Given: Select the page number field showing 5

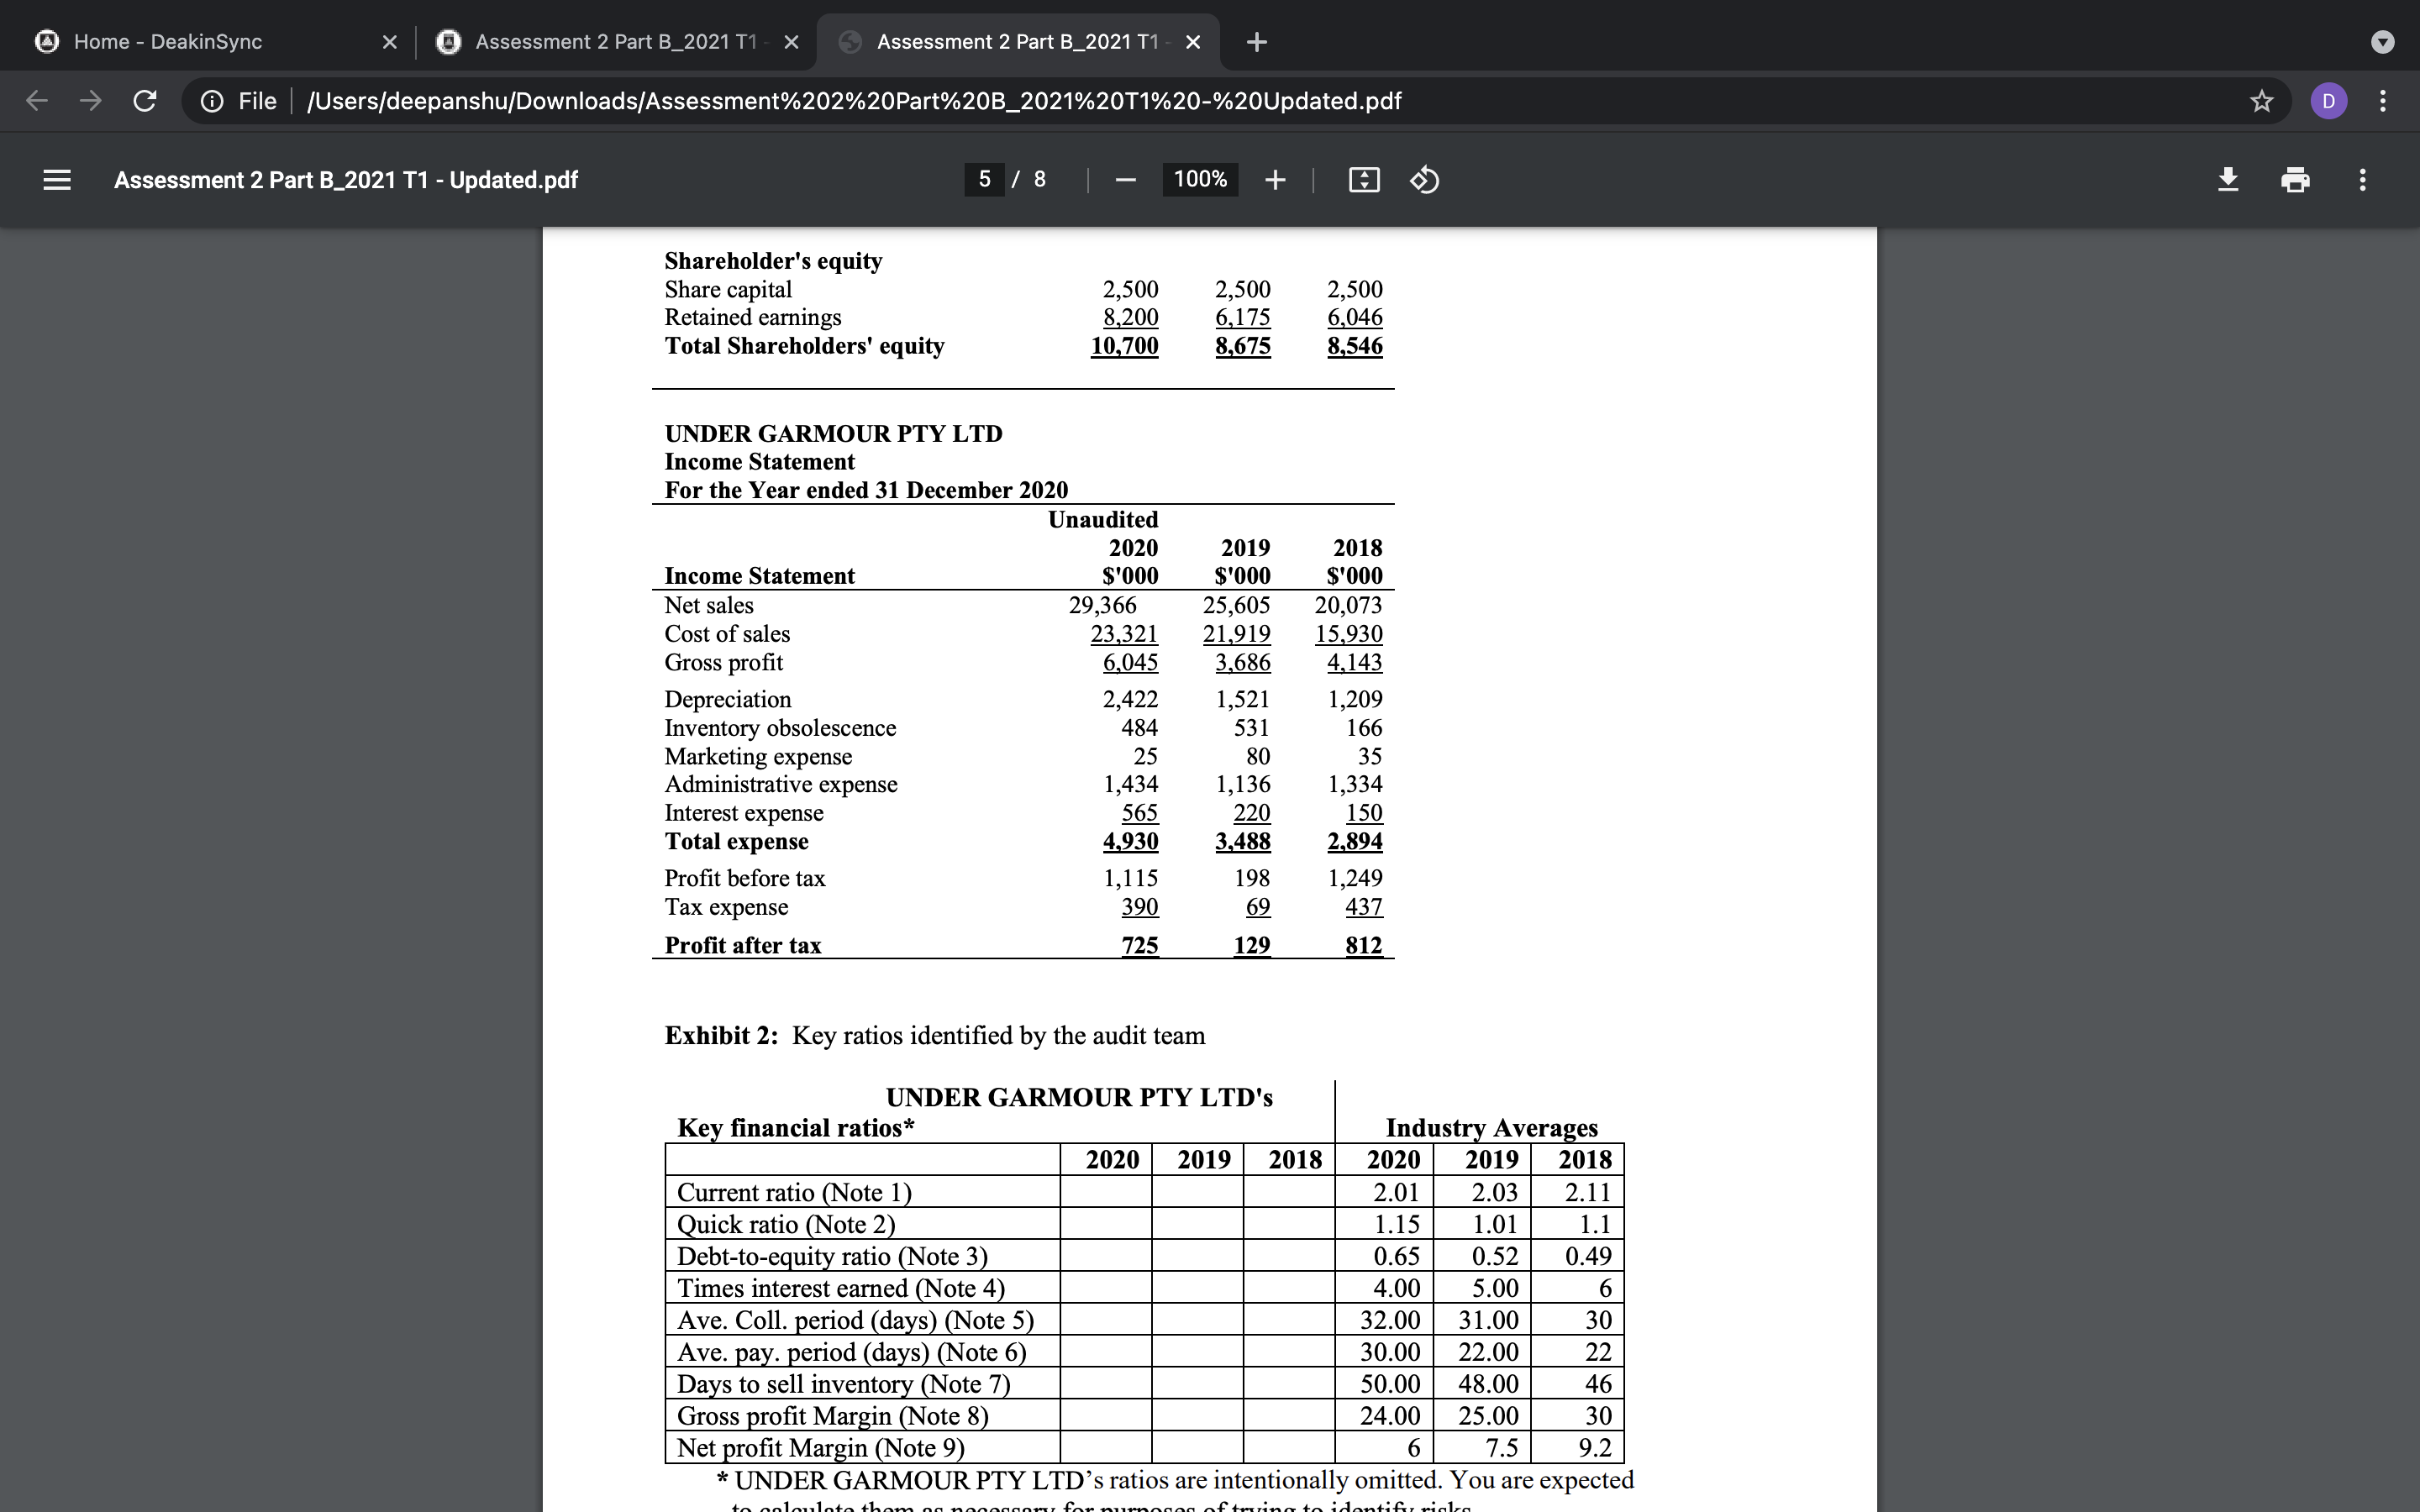Looking at the screenshot, I should (986, 179).
